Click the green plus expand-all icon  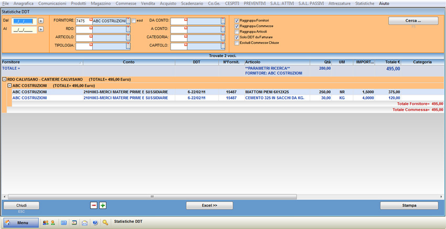click(x=103, y=205)
